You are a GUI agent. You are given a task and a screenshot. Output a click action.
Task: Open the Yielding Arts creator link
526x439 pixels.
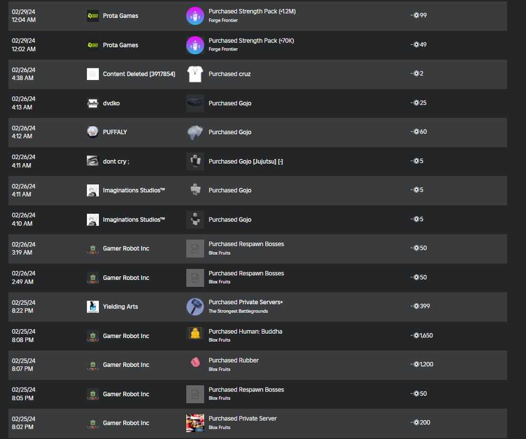(120, 306)
